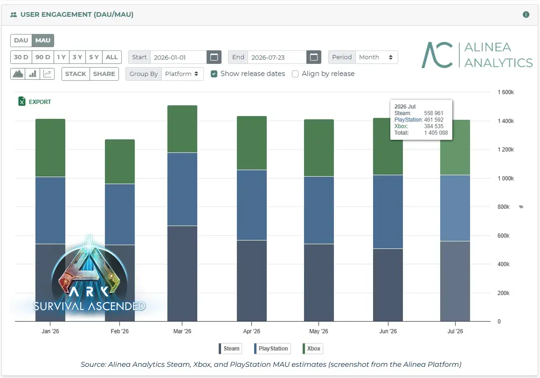Uncheck Show release dates checkbox
Screen dimensions: 540x378
click(214, 74)
